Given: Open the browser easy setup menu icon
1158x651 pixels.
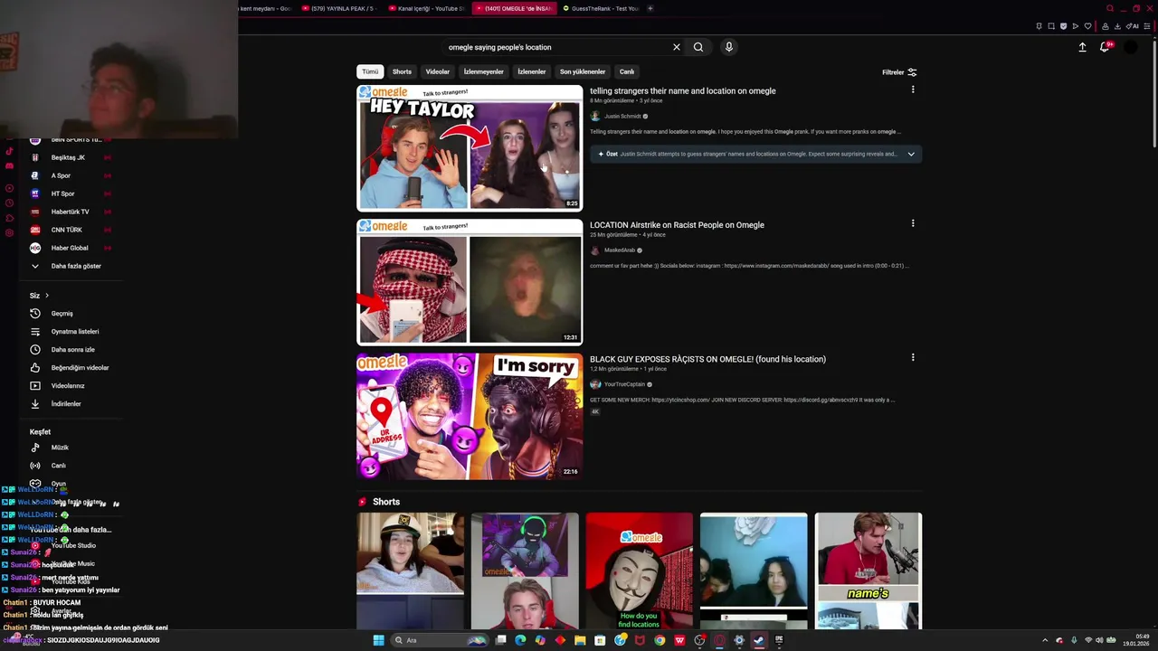Looking at the screenshot, I should [1147, 26].
